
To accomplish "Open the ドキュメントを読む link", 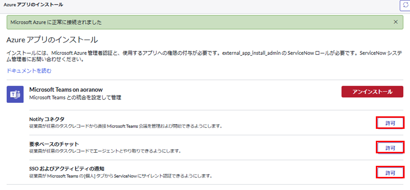I will tap(29, 71).
